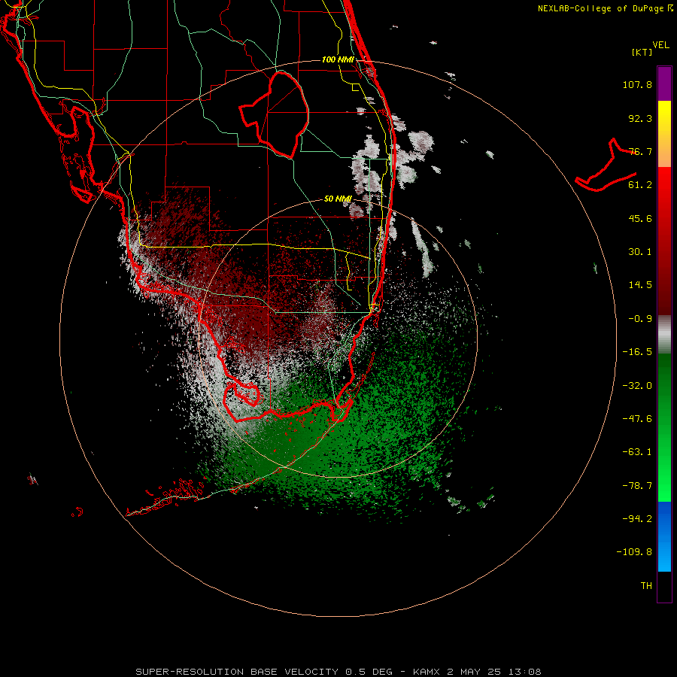This screenshot has height=677, width=677.
Task: Click the 107.8 velocity scale value
Action: click(x=637, y=84)
